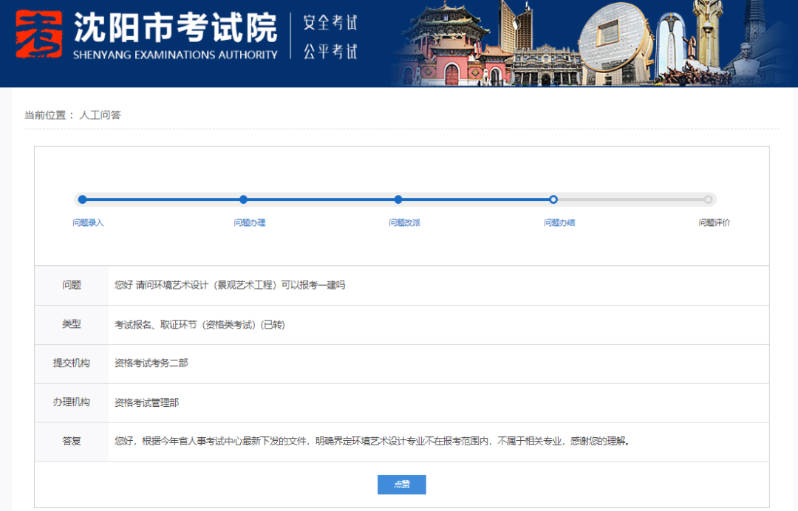Go to the 问题办理 step label
798x511 pixels.
pyautogui.click(x=249, y=222)
